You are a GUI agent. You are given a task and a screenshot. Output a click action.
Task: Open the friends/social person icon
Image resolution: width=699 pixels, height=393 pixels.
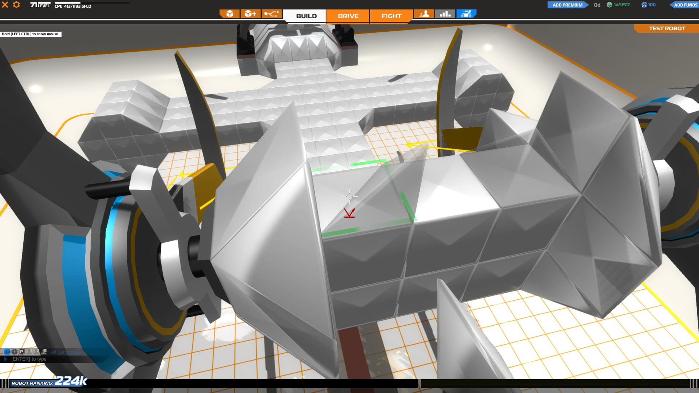[x=424, y=14]
